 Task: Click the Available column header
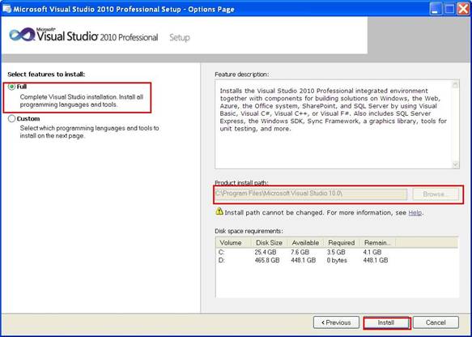click(305, 243)
